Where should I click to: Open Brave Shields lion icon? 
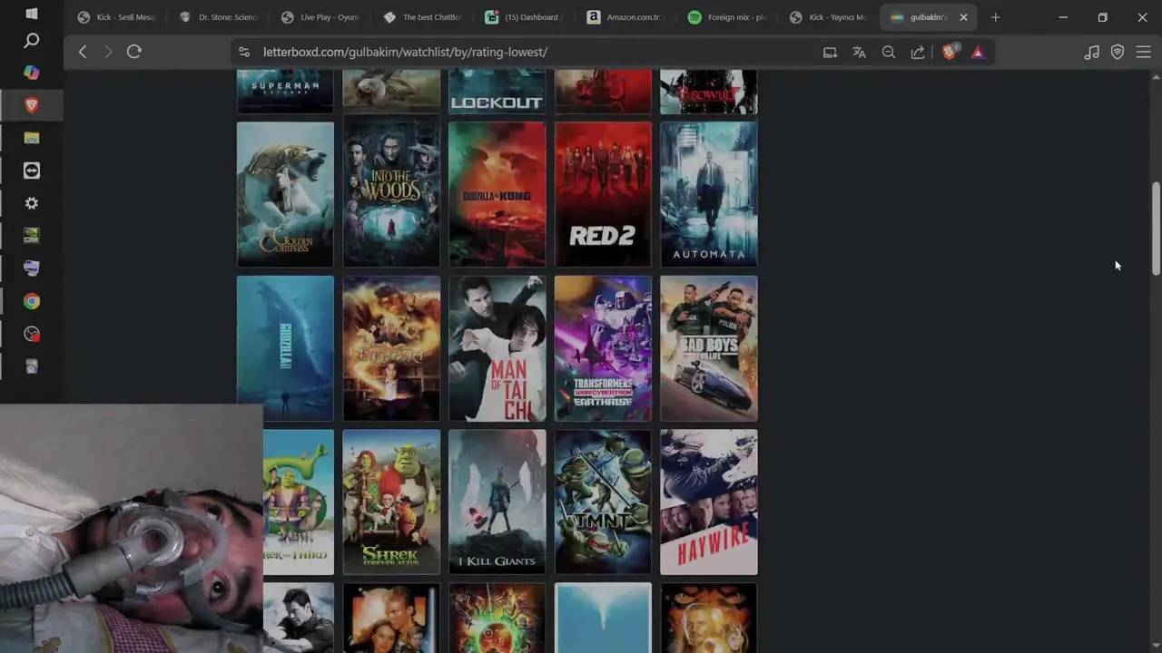pos(950,52)
